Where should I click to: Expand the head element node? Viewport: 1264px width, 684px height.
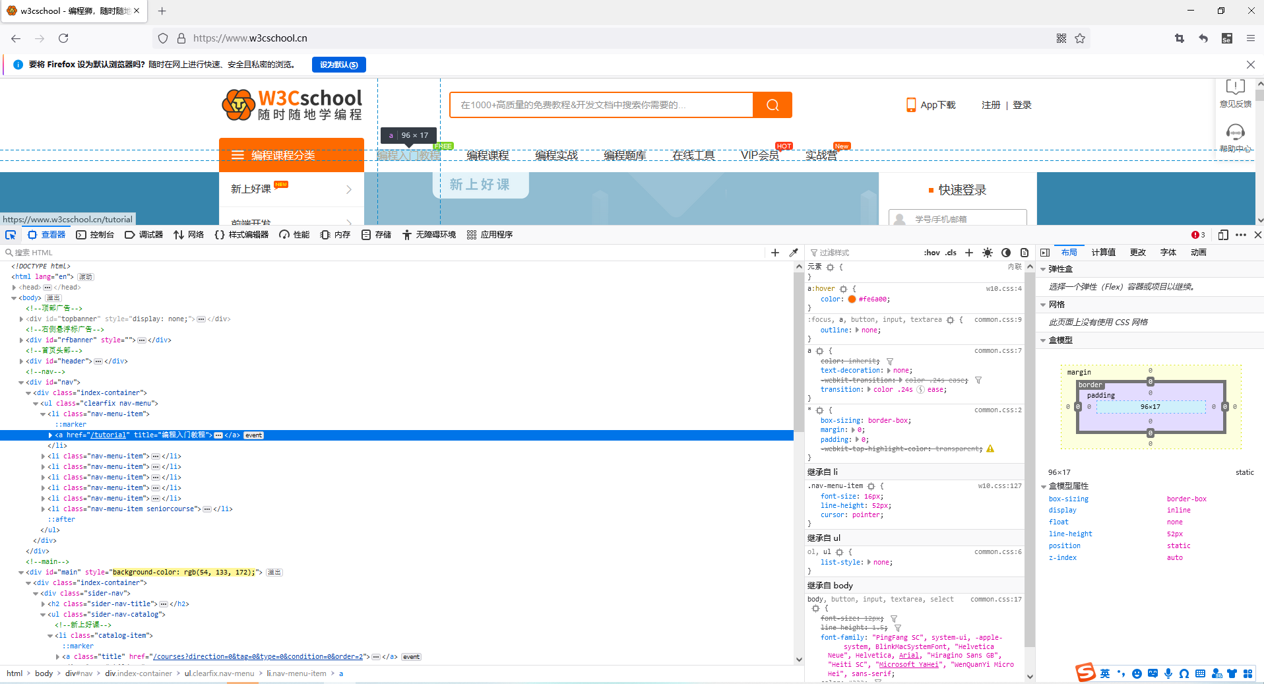pos(15,288)
